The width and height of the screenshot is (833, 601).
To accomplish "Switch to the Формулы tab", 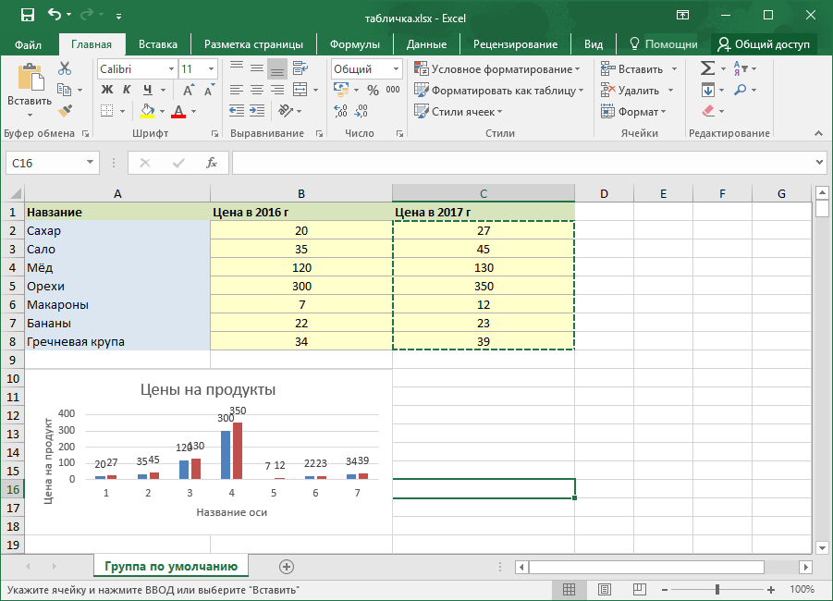I will 355,44.
